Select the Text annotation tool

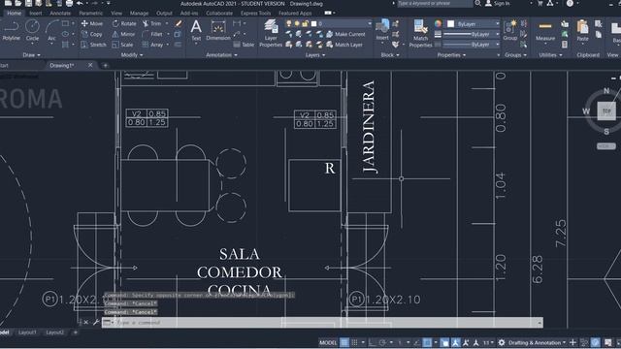(196, 31)
